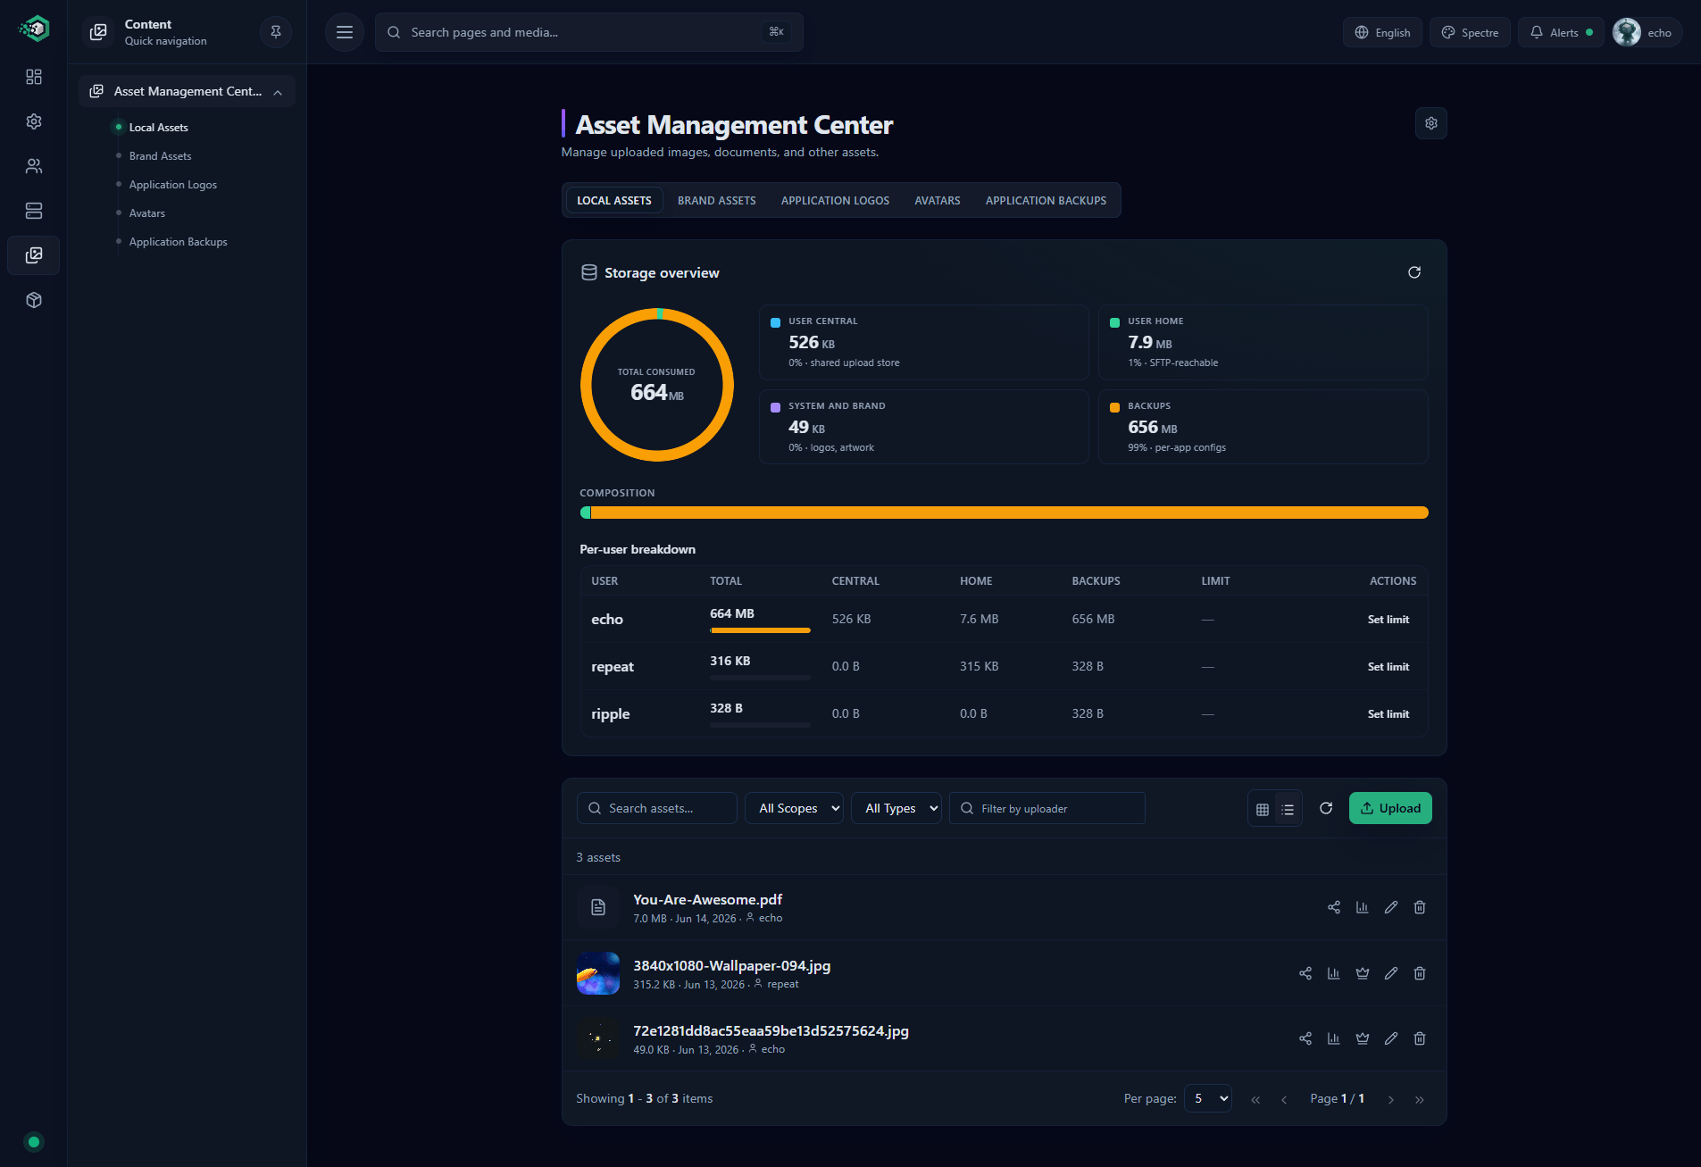
Task: Switch to grid view
Action: [x=1263, y=809]
